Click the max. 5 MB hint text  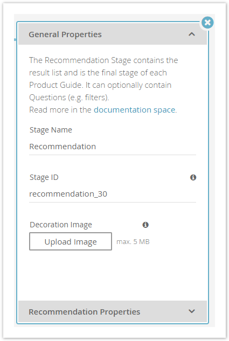(x=133, y=242)
